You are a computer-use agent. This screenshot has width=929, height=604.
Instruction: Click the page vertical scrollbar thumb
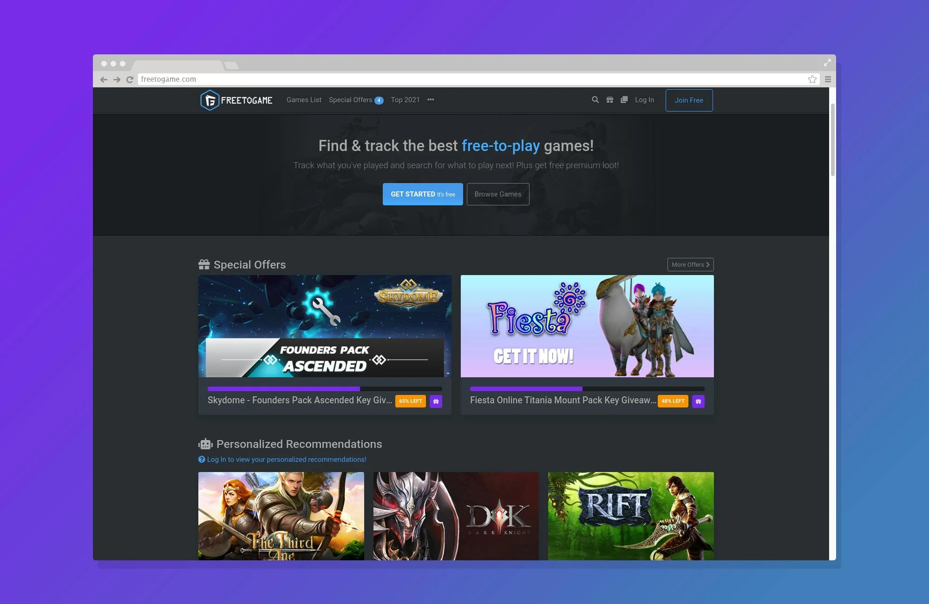(832, 139)
